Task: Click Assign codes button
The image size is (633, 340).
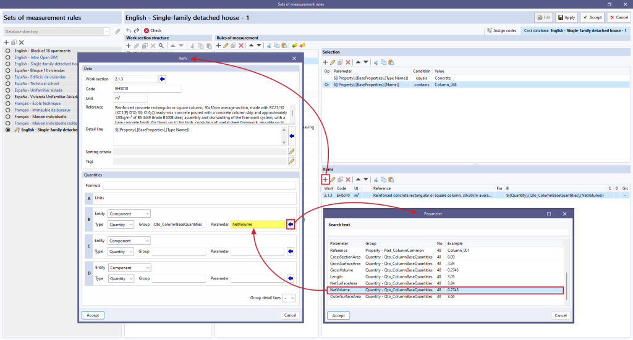Action: [502, 31]
